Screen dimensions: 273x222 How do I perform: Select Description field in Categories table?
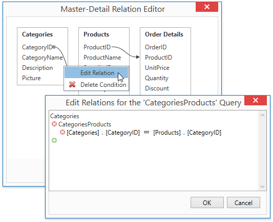37,68
